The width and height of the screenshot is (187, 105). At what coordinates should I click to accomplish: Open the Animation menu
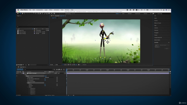pos(56,10)
